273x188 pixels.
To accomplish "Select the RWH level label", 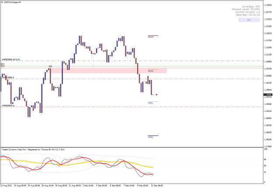I will 151,37.
